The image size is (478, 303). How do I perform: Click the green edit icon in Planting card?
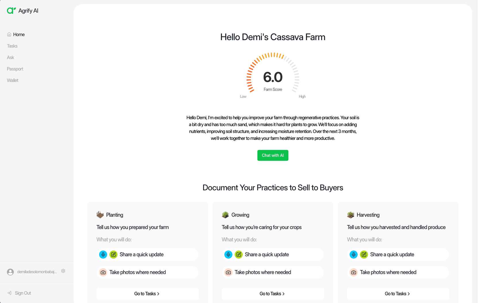click(113, 255)
